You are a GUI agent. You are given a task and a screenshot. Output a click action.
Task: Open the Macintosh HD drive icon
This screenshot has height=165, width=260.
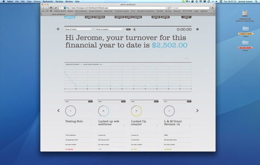245,13
